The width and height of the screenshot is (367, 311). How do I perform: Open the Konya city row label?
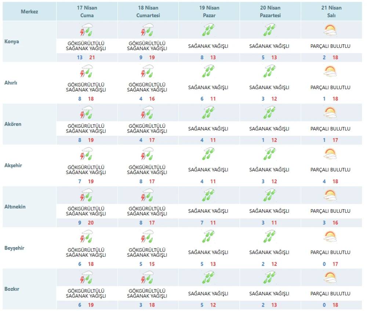tap(12, 41)
